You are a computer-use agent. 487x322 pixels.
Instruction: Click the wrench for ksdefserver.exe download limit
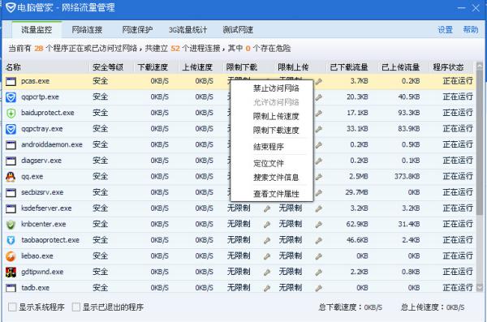[266, 208]
